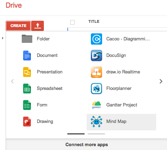Image resolution: width=167 pixels, height=150 pixels.
Task: Click the blue Document icon
Action: [x=27, y=56]
